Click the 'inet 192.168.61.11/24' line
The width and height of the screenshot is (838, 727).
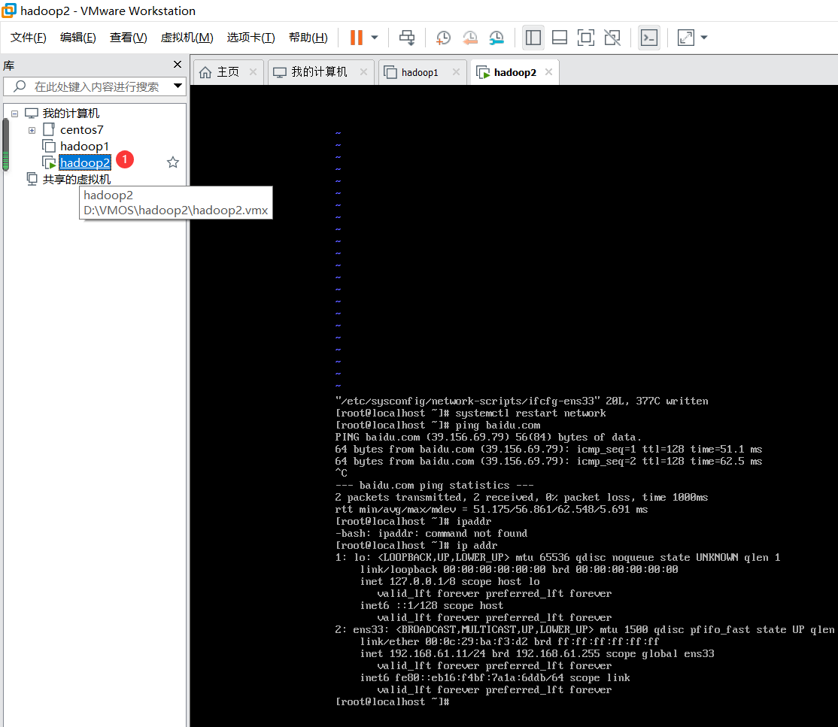(x=537, y=654)
